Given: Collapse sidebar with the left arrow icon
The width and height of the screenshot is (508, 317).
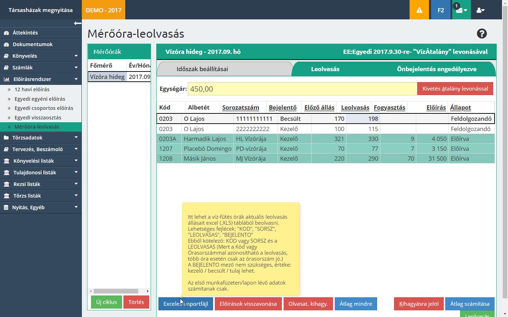Looking at the screenshot, I should coord(78,23).
